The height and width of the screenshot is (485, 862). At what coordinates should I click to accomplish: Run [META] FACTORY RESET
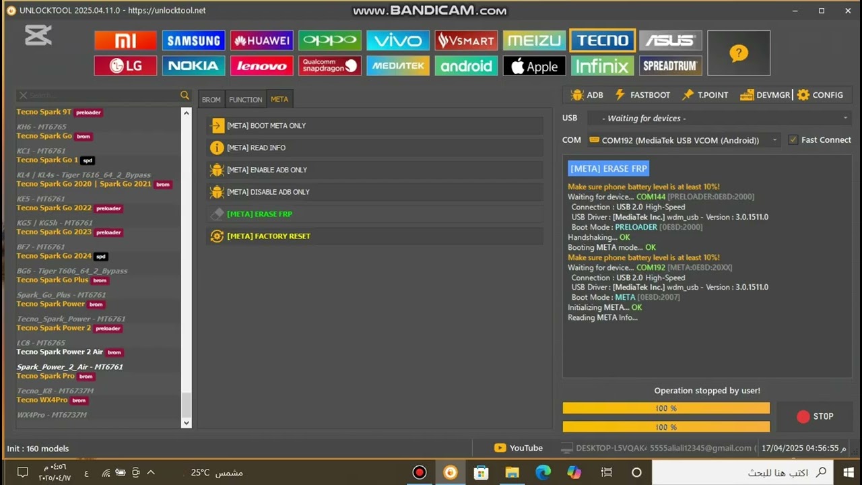click(375, 236)
